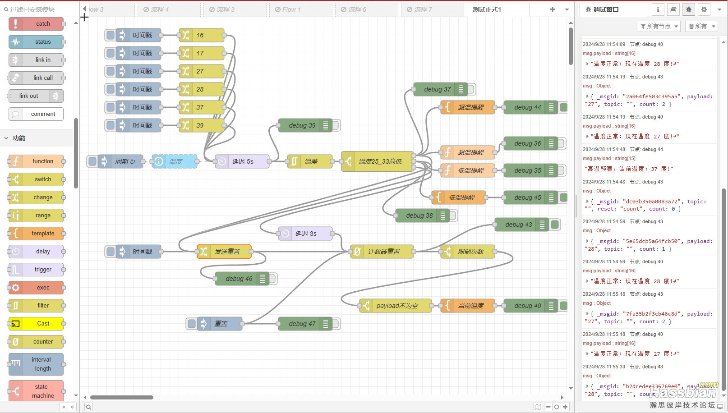Open the help book sidebar icon
The width and height of the screenshot is (728, 413).
[673, 9]
